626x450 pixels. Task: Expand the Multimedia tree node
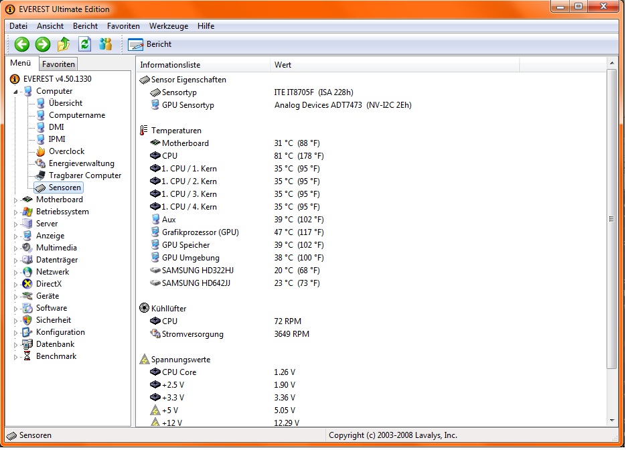[15, 248]
